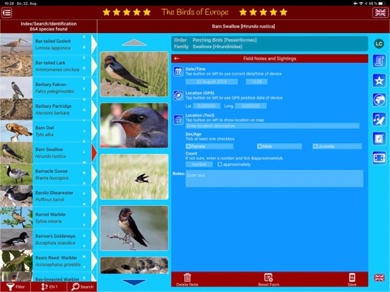Open Bar-tailed Godwit with its arrow

pyautogui.click(x=94, y=44)
